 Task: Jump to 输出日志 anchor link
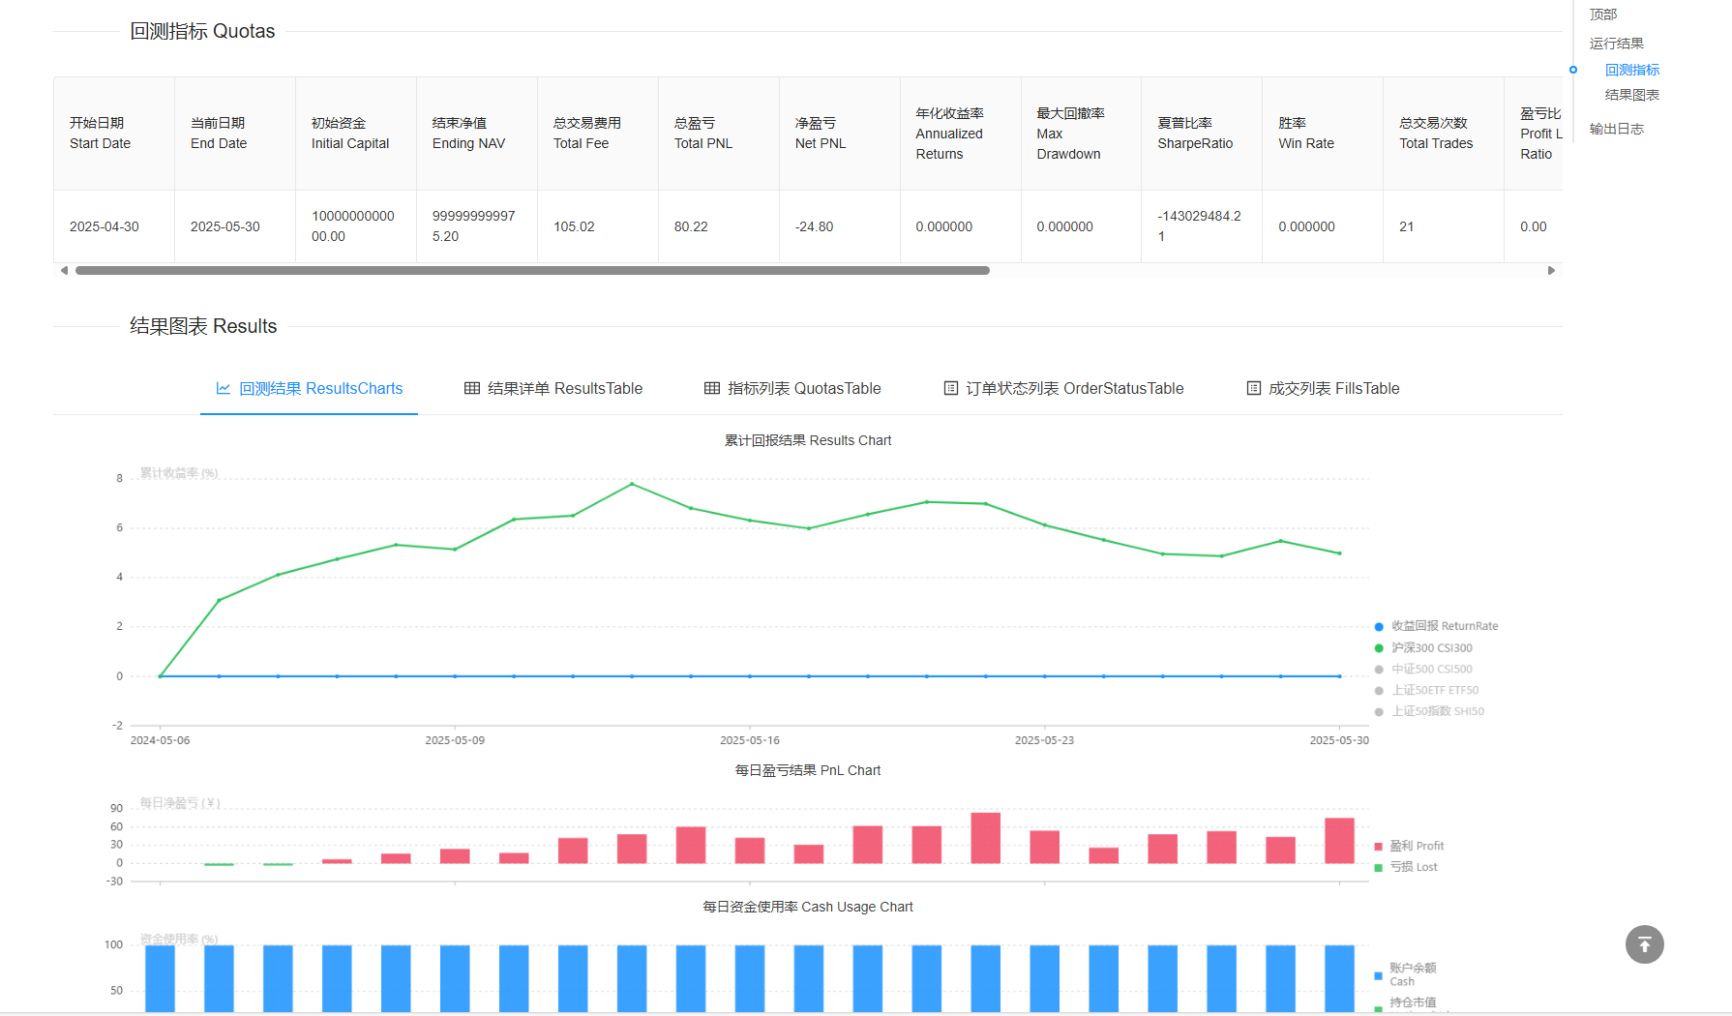(1616, 129)
